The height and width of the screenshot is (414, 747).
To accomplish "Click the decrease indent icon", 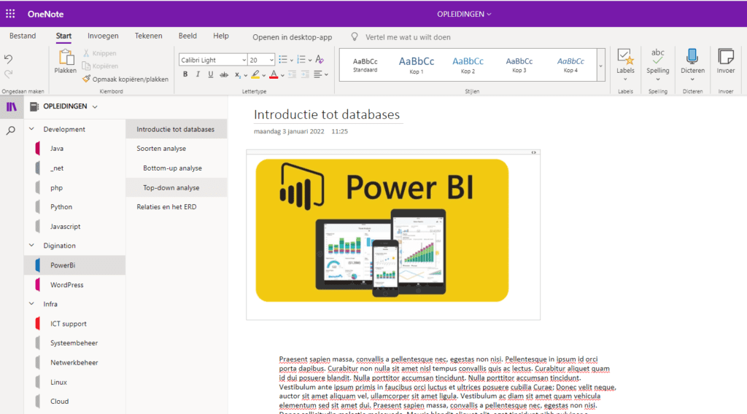I will [293, 74].
